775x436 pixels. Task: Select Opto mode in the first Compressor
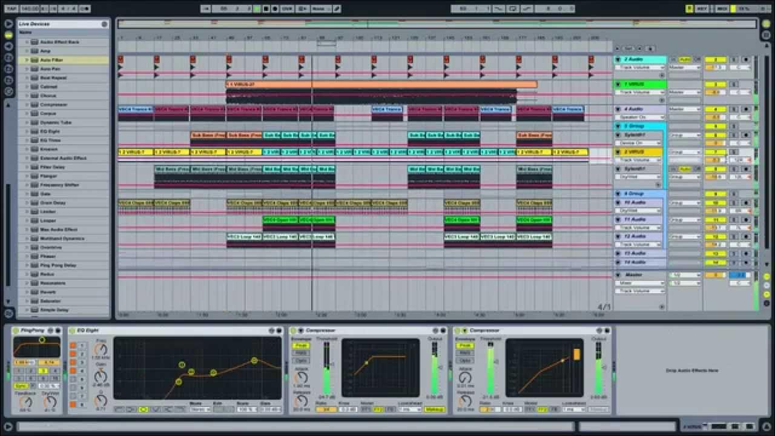point(301,360)
